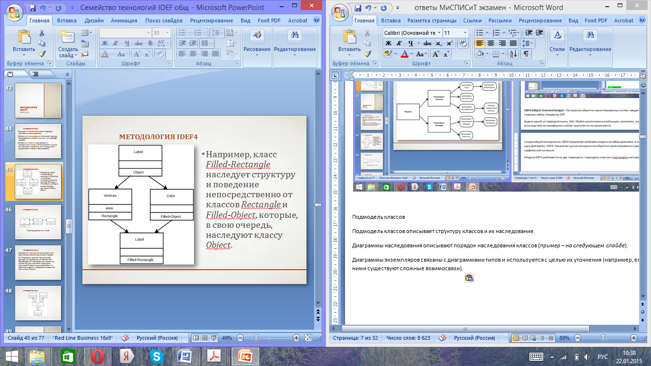Toggle bold (Ж) formatting in Word

388,43
